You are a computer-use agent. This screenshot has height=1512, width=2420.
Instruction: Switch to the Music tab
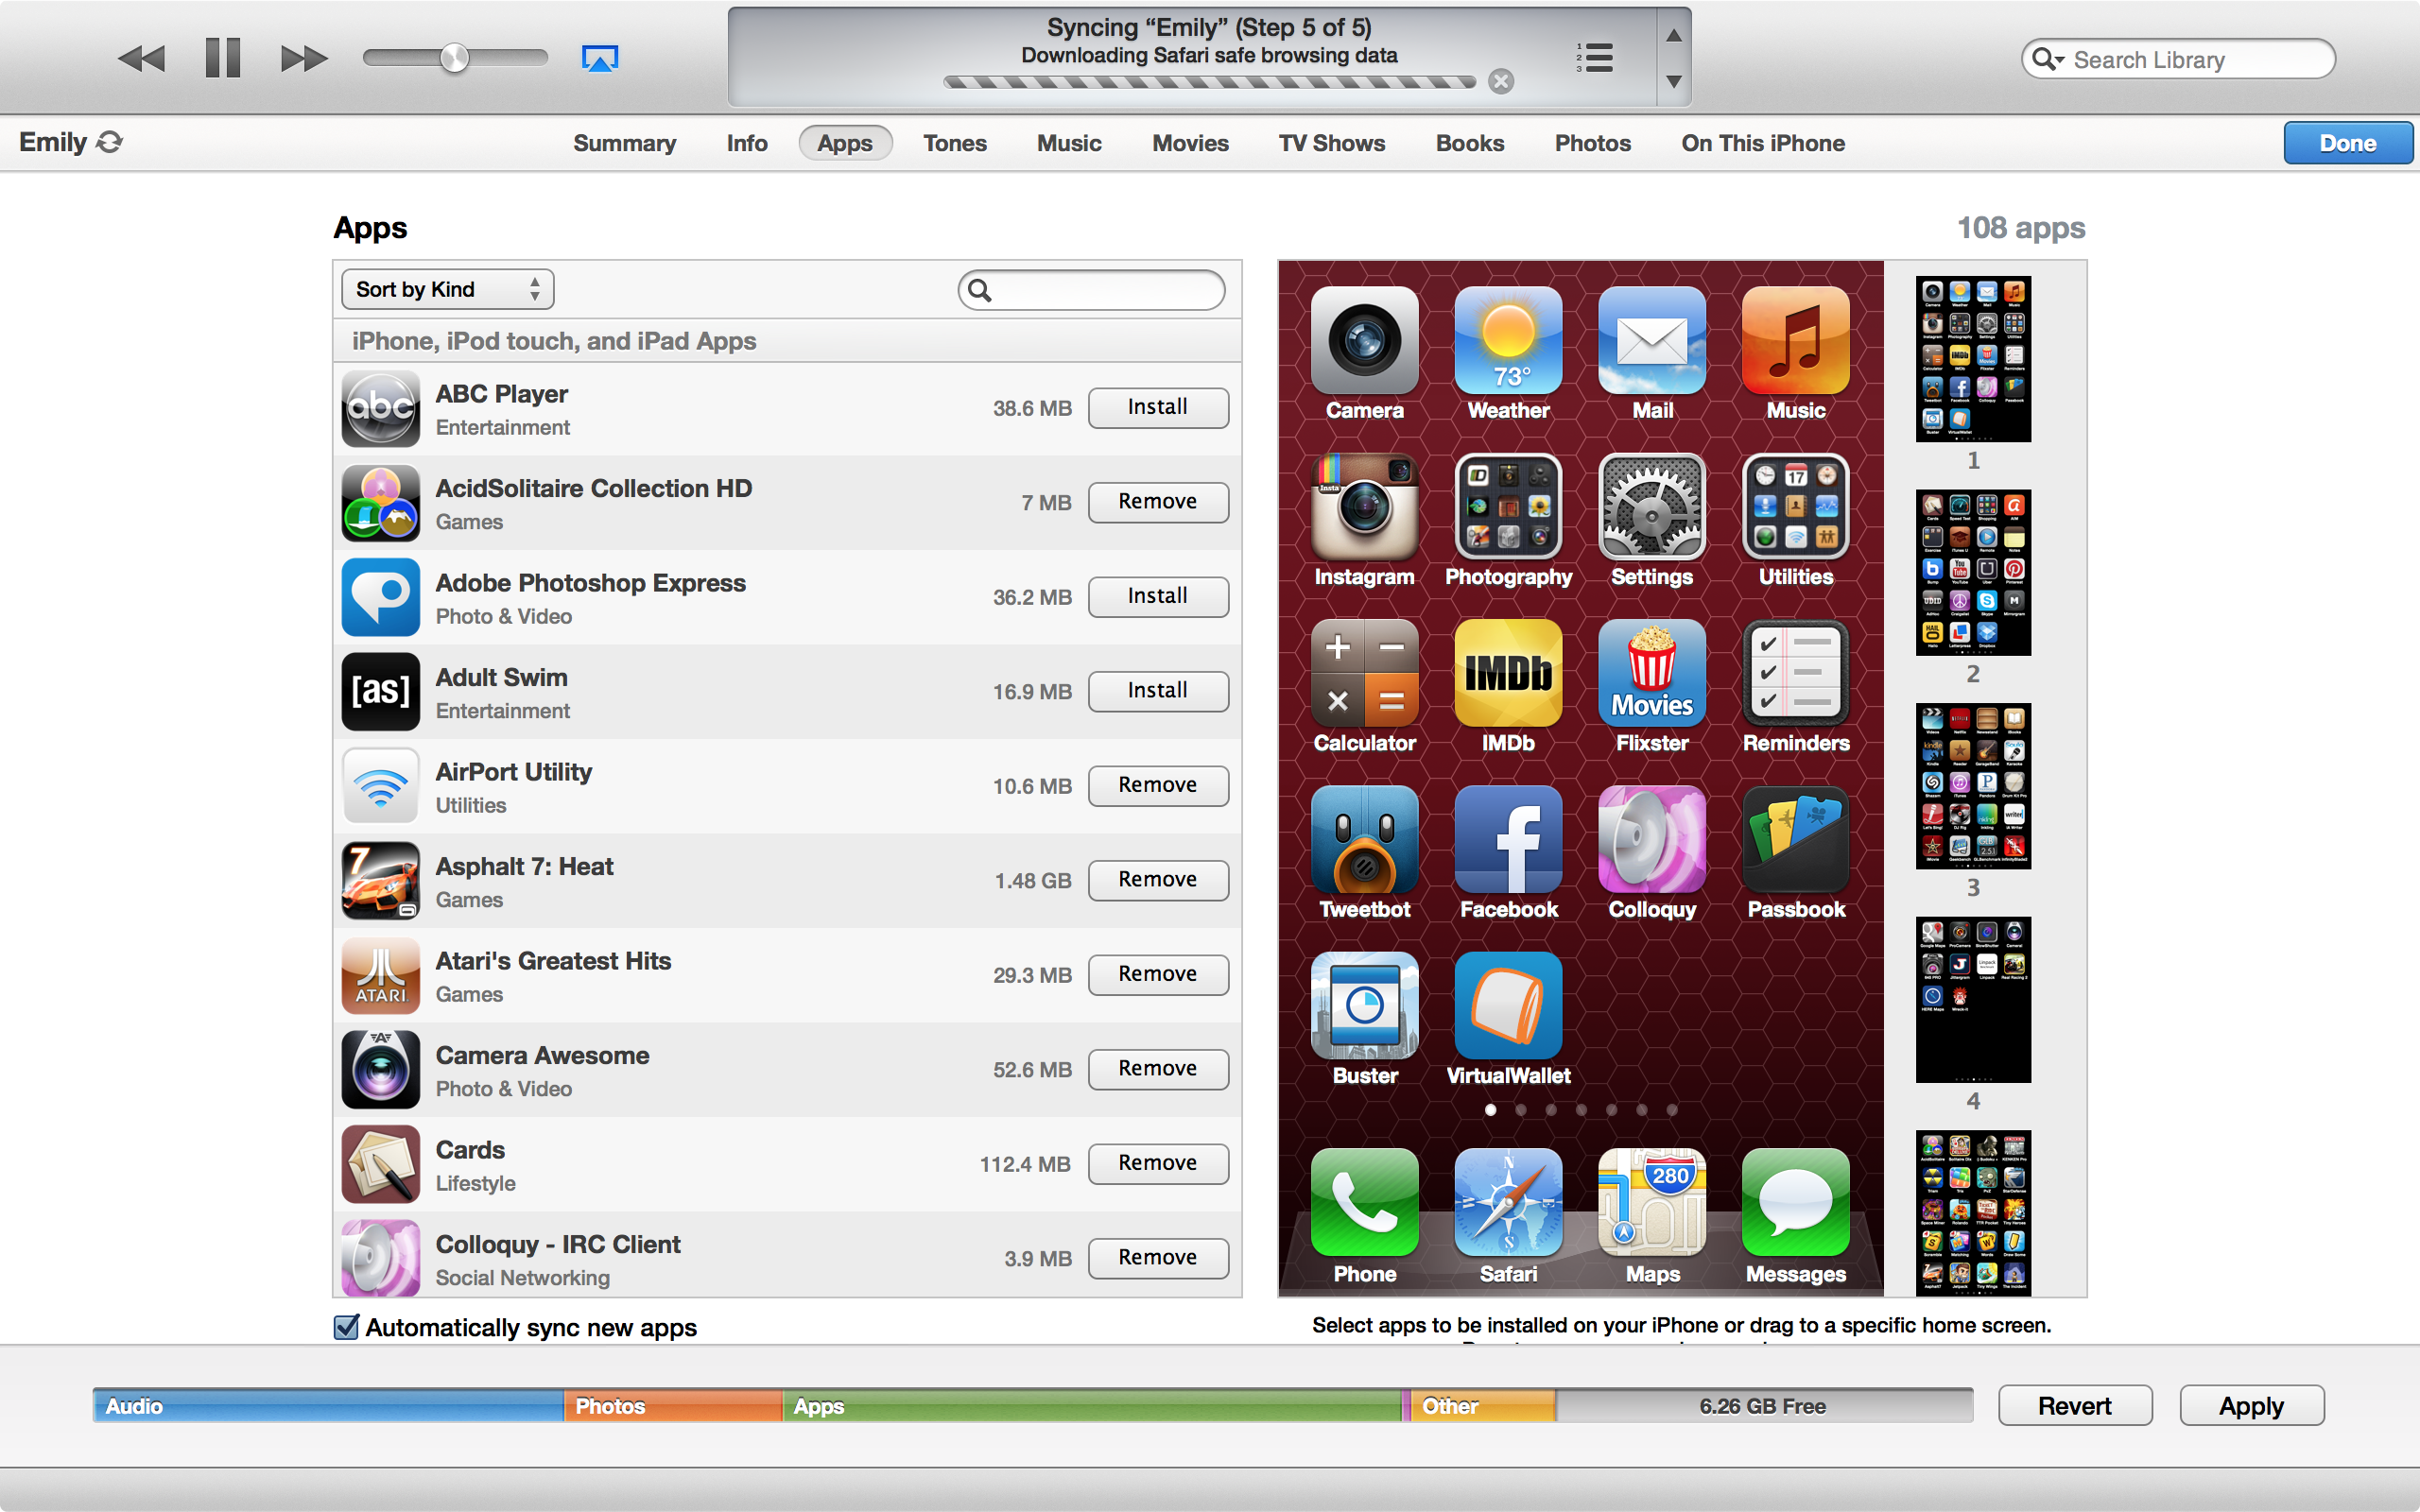(1068, 143)
